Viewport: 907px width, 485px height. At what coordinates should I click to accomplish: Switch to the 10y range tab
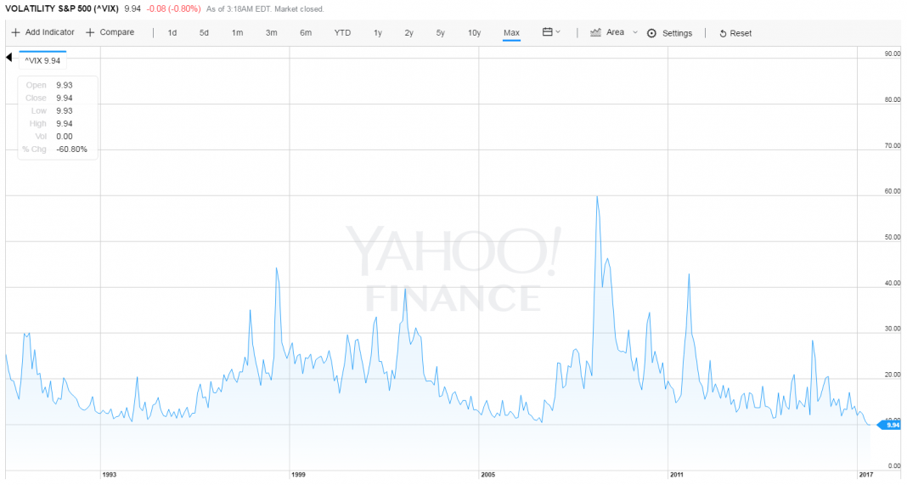475,33
